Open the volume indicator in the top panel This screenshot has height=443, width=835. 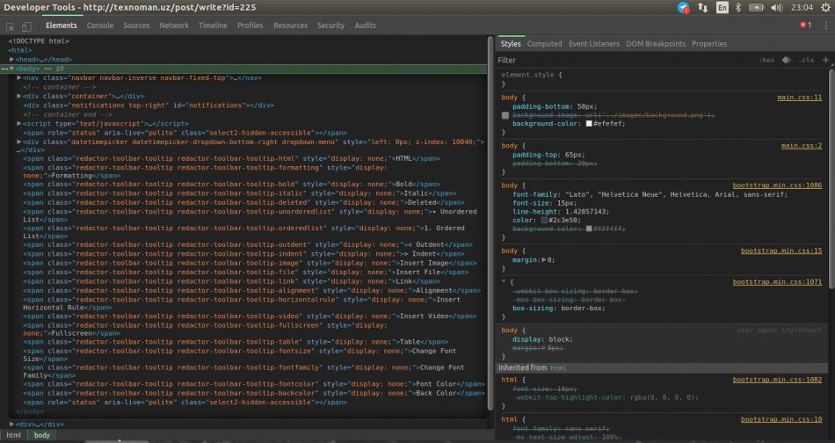click(775, 7)
